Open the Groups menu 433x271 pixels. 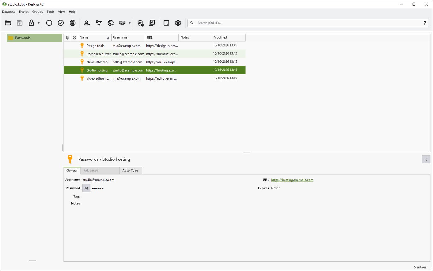tap(38, 12)
